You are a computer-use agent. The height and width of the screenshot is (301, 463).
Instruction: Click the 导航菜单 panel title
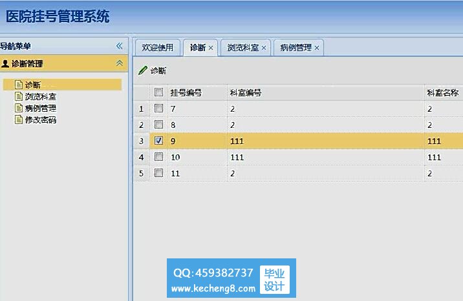(16, 47)
